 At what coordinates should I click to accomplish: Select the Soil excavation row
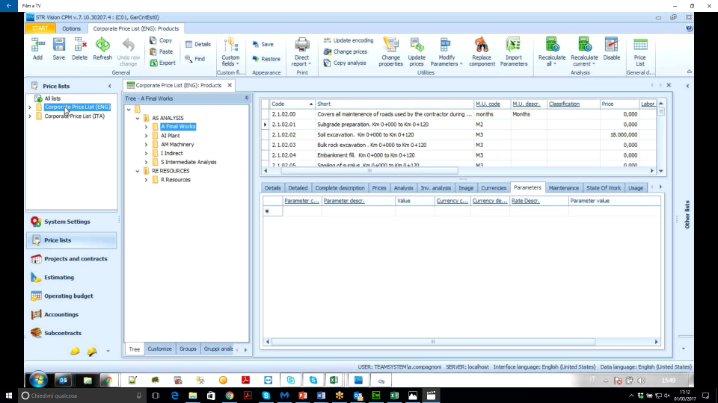pyautogui.click(x=458, y=135)
